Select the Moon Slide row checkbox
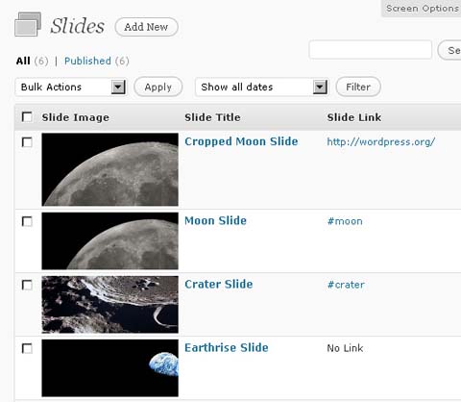461x402 pixels. click(27, 221)
